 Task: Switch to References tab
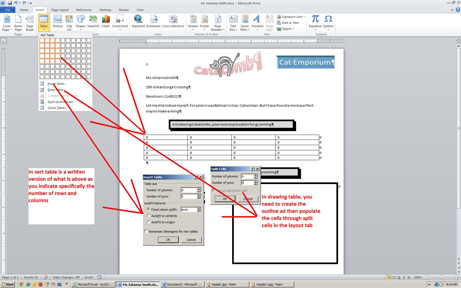[84, 10]
